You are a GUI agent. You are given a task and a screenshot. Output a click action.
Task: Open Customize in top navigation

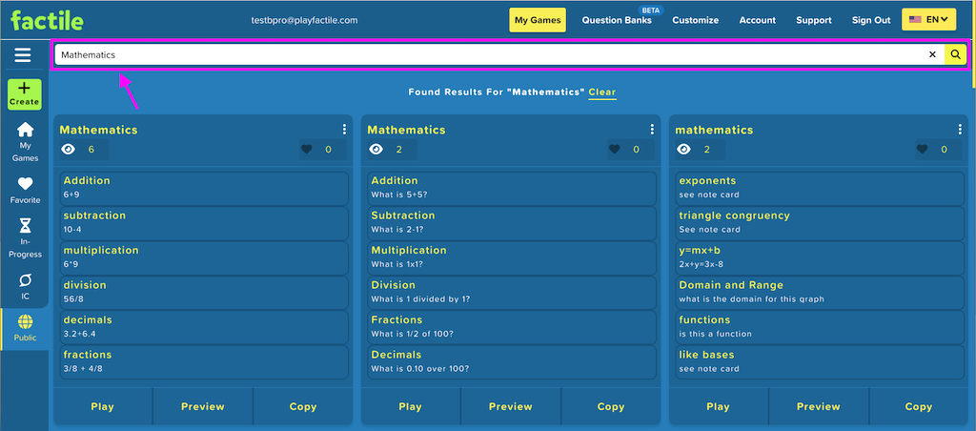(x=695, y=20)
